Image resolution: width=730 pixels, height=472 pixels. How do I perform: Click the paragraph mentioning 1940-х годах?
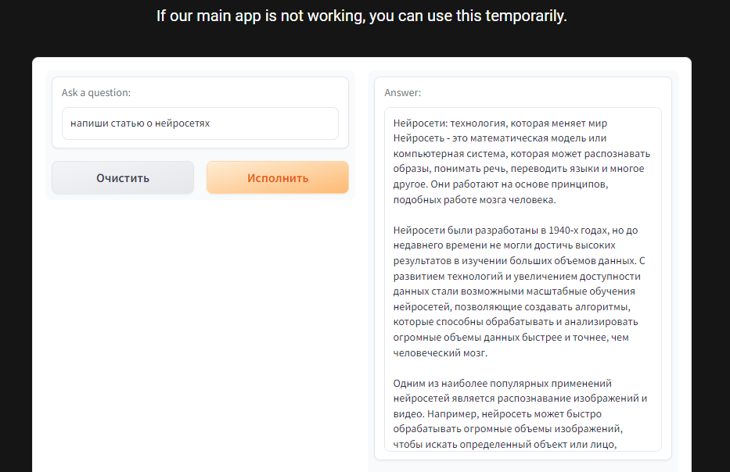(x=516, y=289)
